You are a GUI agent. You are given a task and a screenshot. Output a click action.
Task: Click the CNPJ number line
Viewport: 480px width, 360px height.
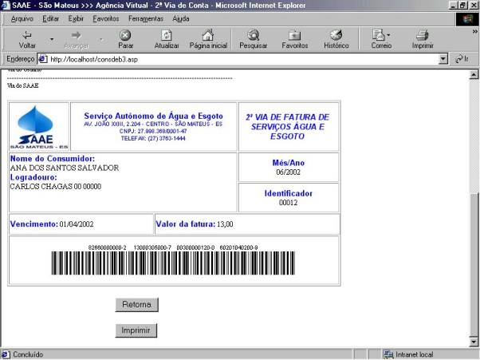[153, 131]
